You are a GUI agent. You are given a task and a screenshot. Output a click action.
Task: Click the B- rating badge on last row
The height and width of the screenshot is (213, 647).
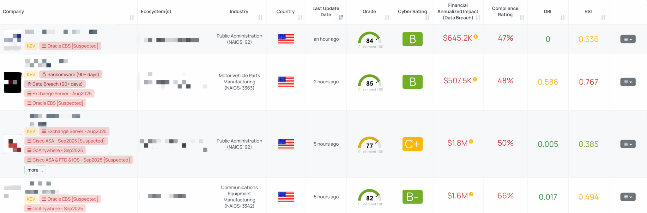(x=412, y=196)
